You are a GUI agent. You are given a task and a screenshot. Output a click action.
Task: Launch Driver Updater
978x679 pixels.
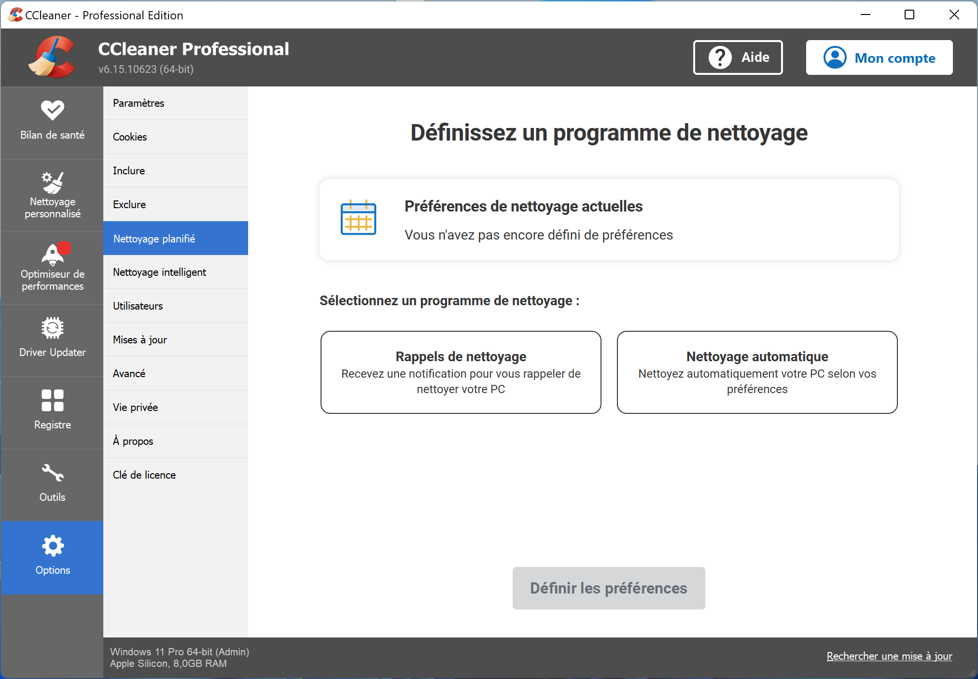tap(52, 338)
